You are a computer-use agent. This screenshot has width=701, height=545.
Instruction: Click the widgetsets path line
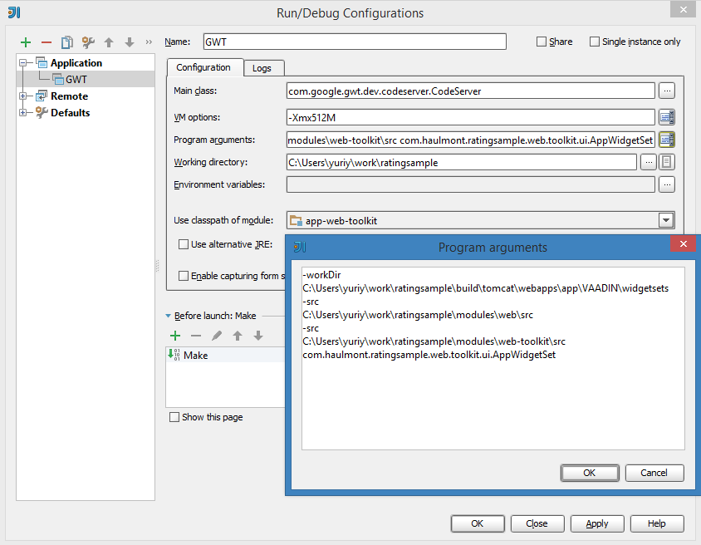pos(486,288)
